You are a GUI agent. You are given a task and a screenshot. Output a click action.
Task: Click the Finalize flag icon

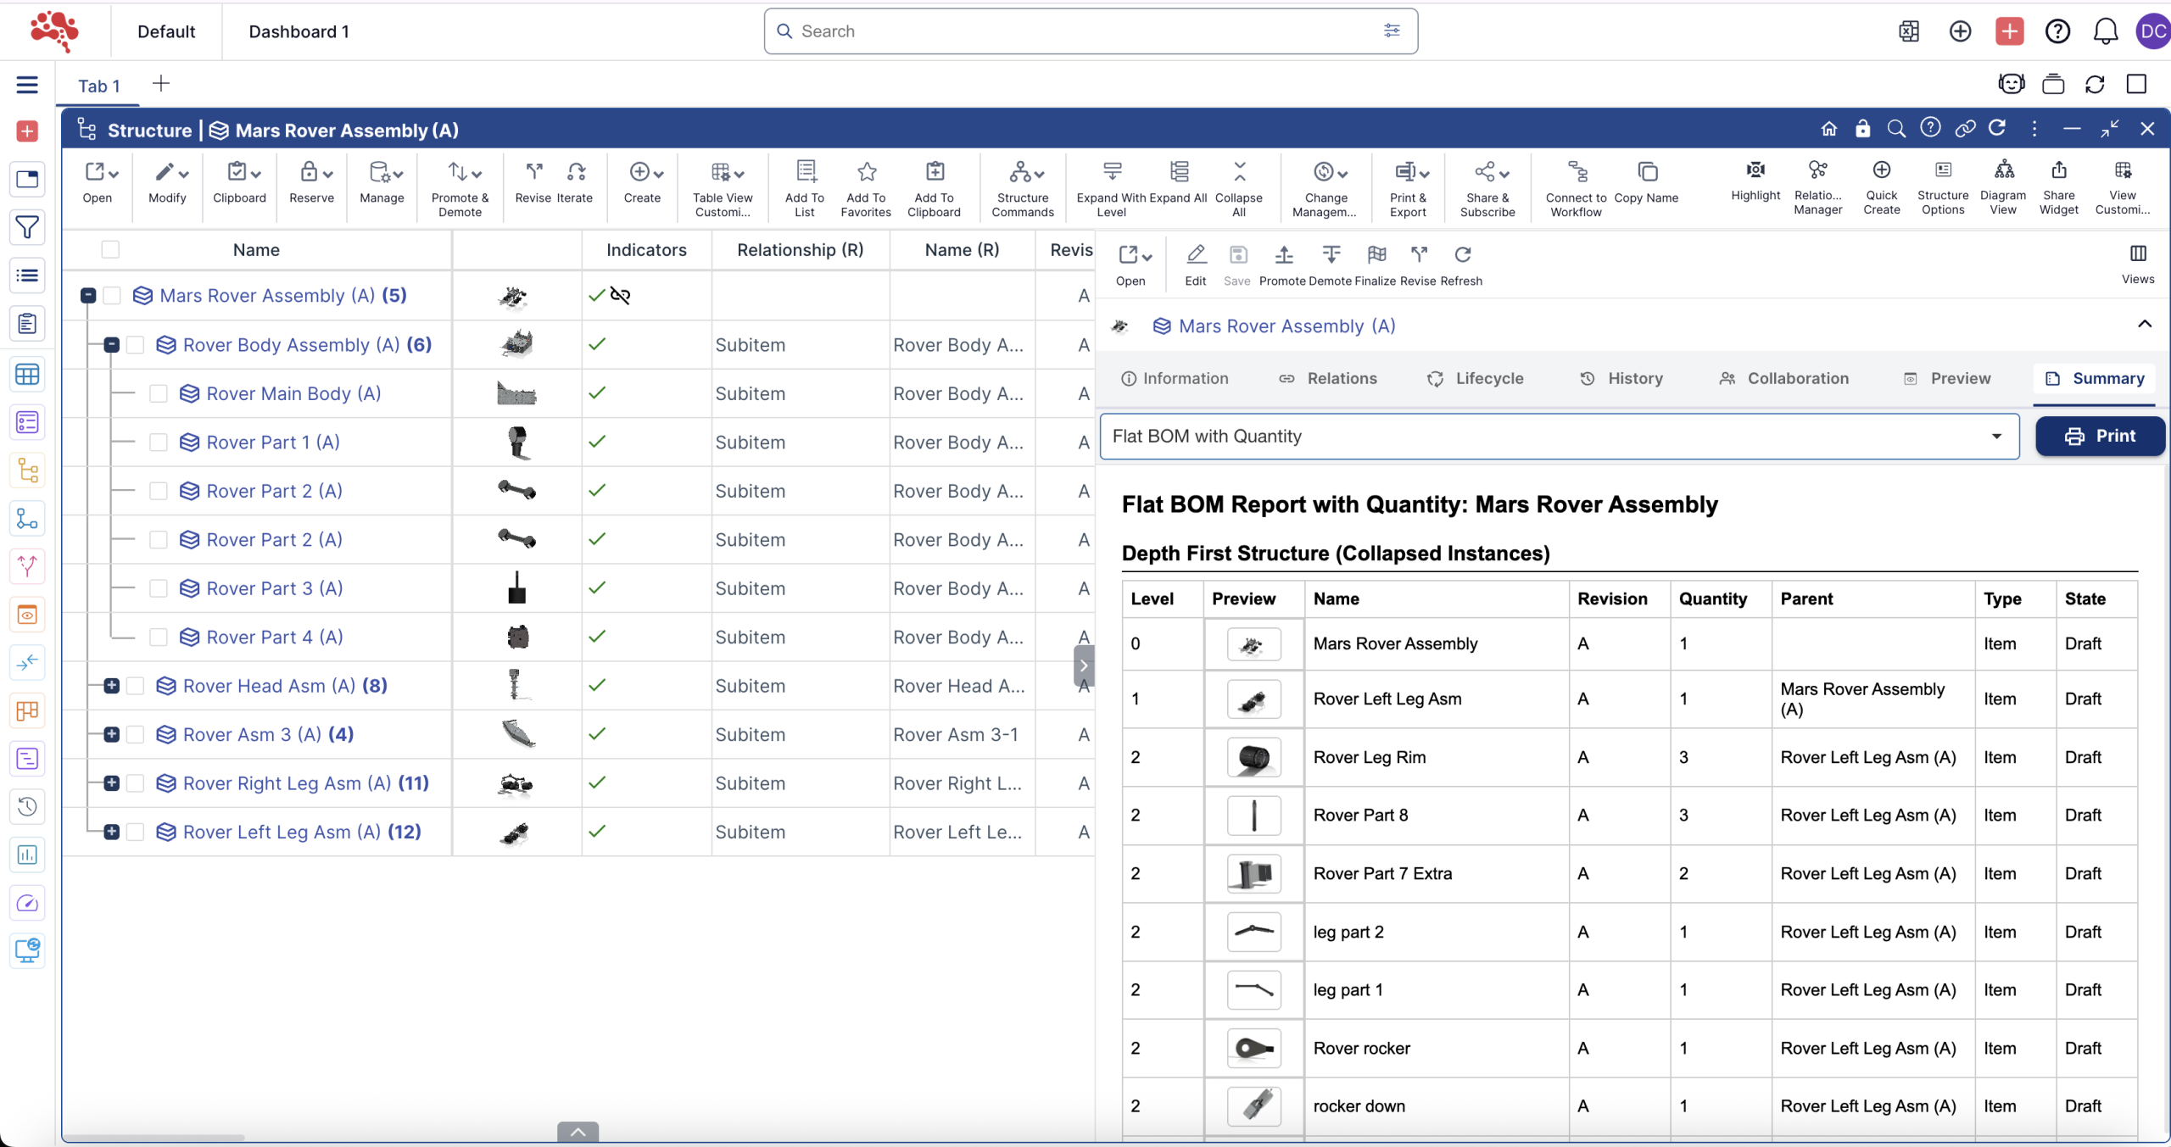[1376, 254]
